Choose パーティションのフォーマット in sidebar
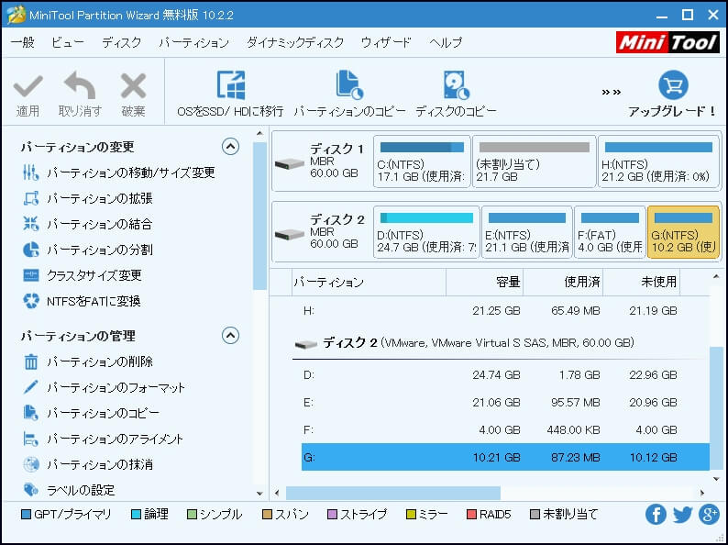 coord(104,387)
